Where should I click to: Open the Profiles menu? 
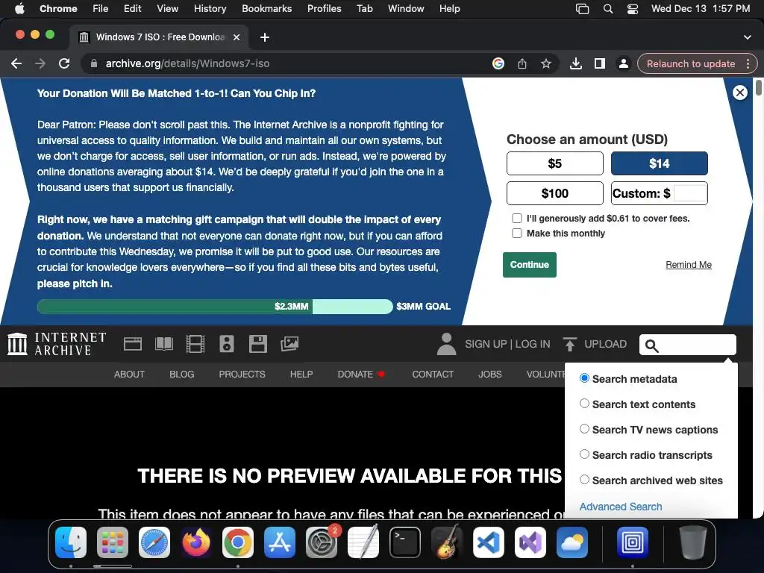tap(324, 9)
